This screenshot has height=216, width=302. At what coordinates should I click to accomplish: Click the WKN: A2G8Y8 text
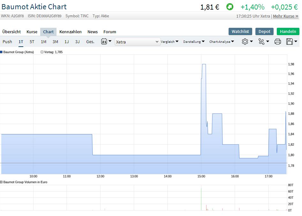pyautogui.click(x=12, y=16)
